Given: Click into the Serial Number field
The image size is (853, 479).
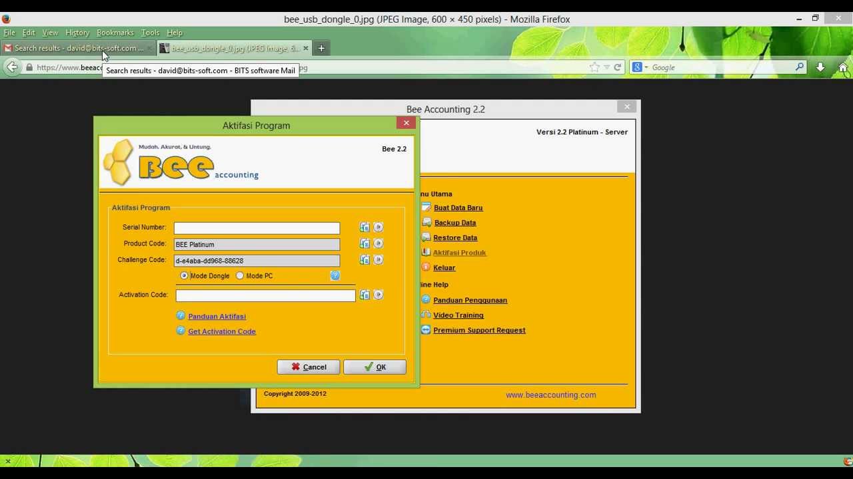Looking at the screenshot, I should tap(257, 228).
